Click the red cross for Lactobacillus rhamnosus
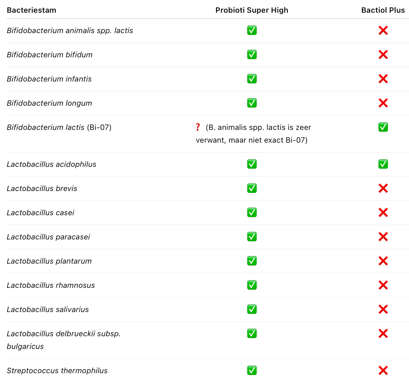 pyautogui.click(x=383, y=285)
